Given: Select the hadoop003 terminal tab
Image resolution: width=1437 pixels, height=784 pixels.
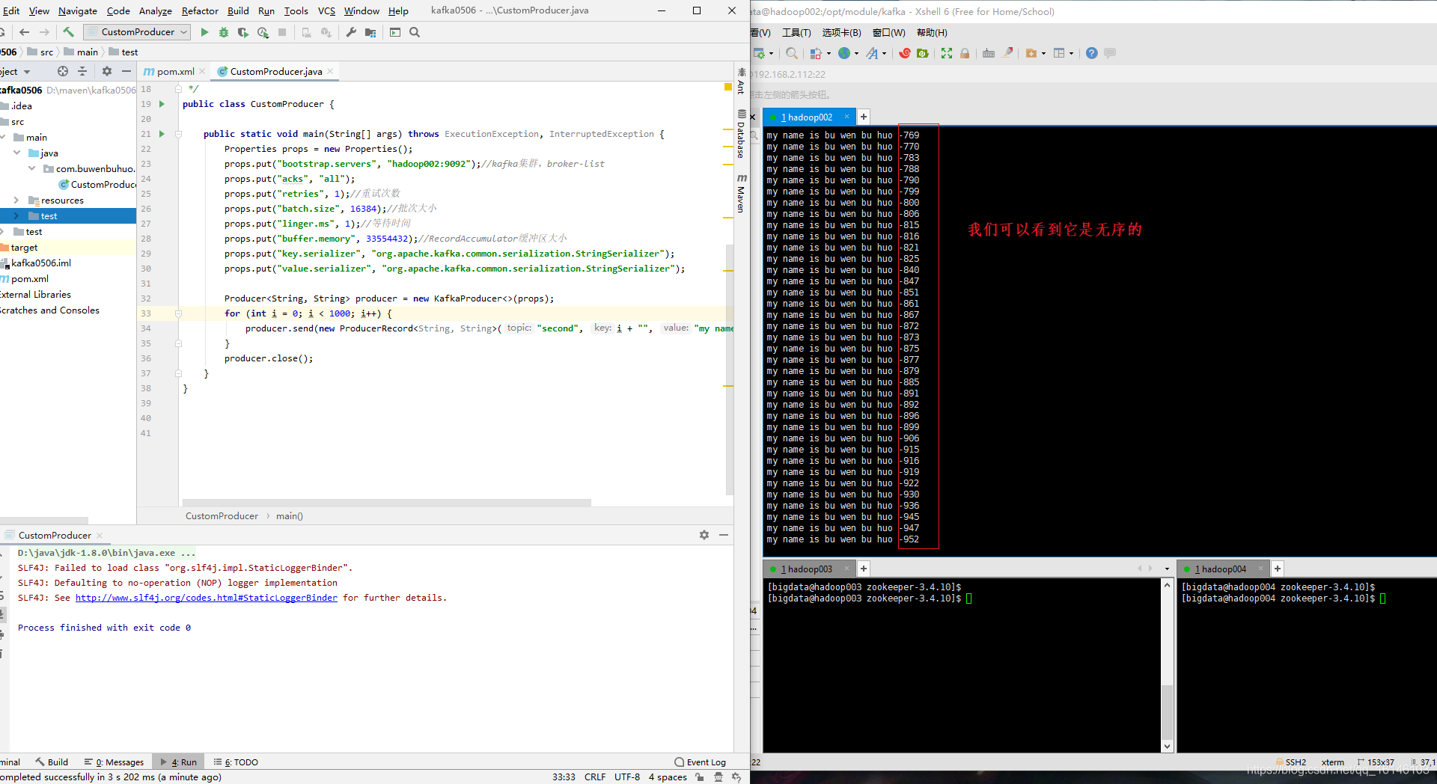Looking at the screenshot, I should (x=809, y=569).
